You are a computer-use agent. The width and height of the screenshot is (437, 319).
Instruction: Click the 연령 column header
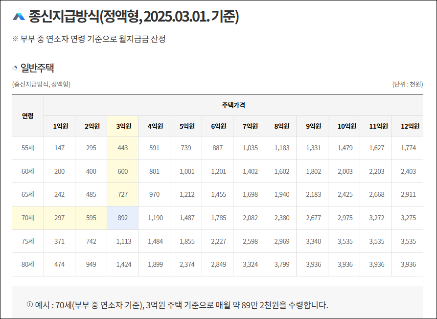pos(28,115)
